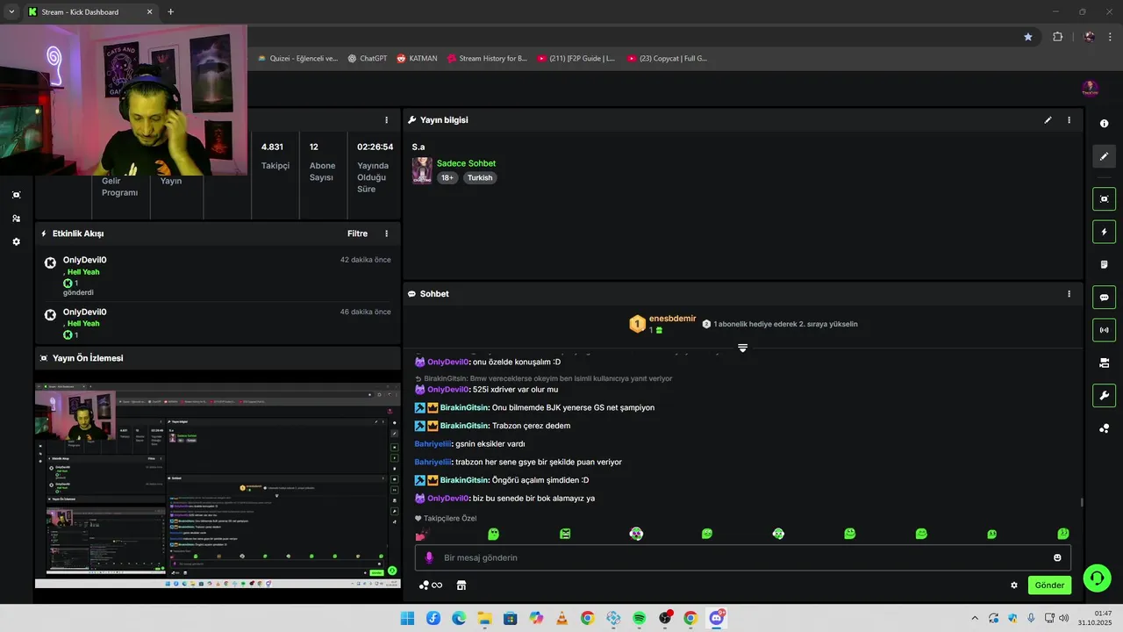Click the Chrome profile avatar
This screenshot has height=632, width=1123.
coord(1089,37)
